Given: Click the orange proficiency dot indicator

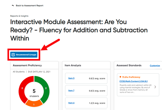Looking at the screenshot, I should pyautogui.click(x=120, y=77).
